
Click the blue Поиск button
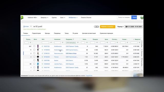click(x=134, y=17)
